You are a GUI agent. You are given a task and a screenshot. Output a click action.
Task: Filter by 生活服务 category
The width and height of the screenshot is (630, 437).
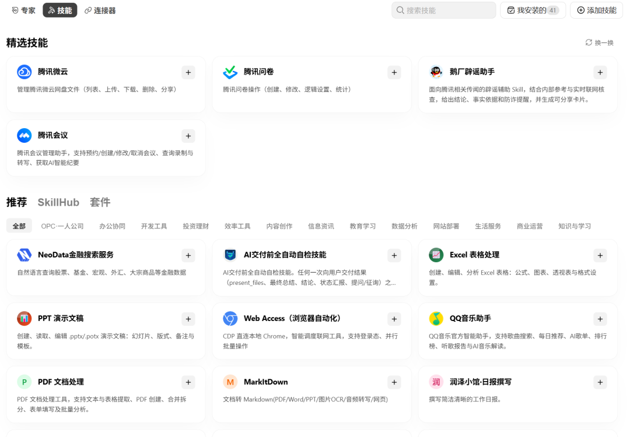pyautogui.click(x=488, y=226)
